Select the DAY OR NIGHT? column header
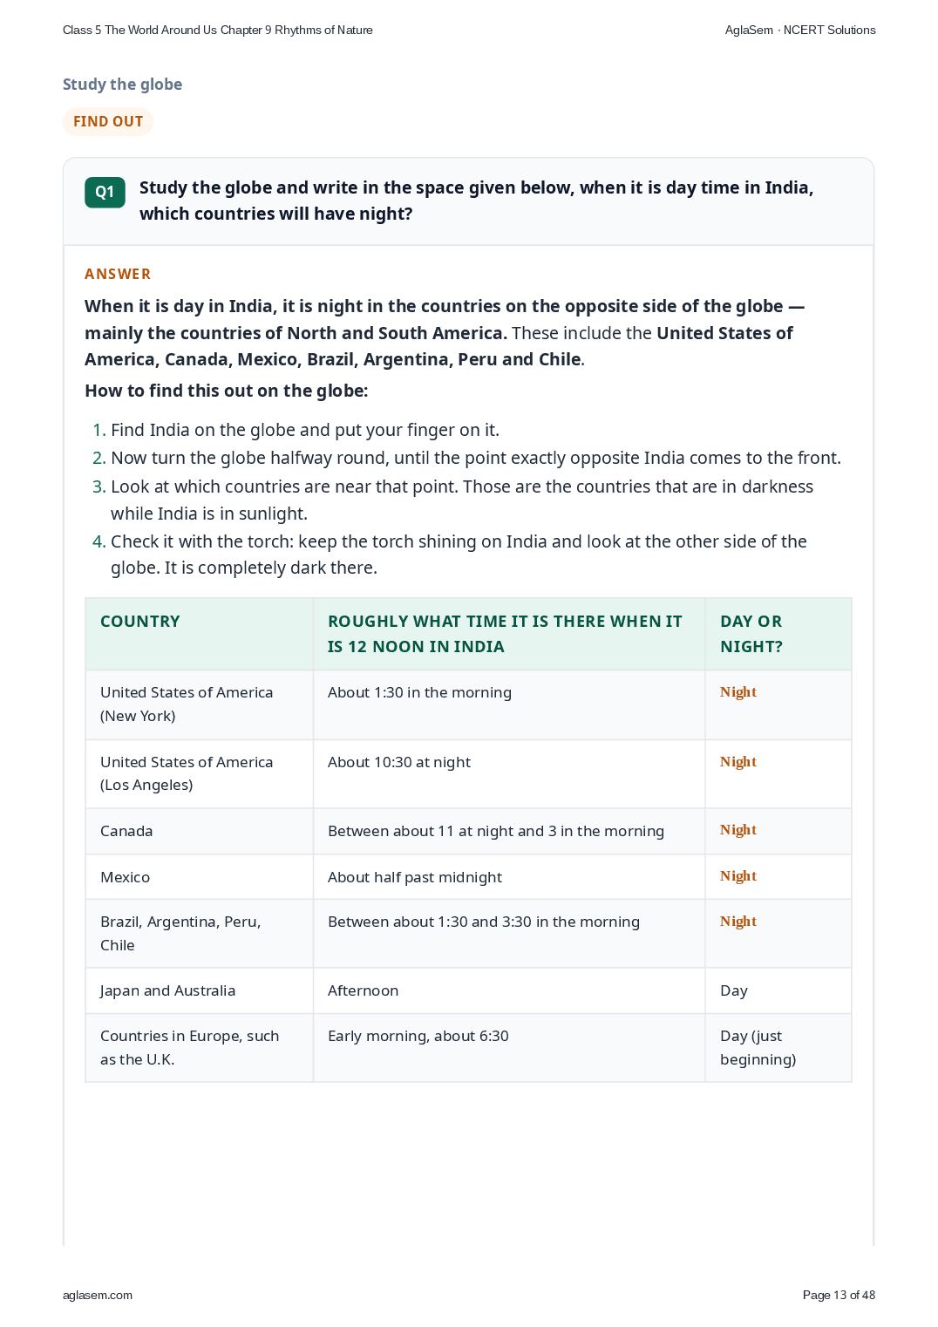 pos(778,634)
